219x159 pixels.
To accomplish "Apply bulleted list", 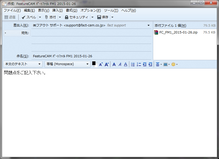I will coord(133,64).
